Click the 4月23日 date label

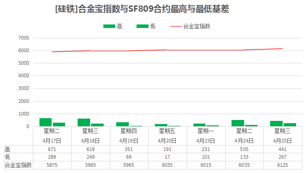click(205, 141)
